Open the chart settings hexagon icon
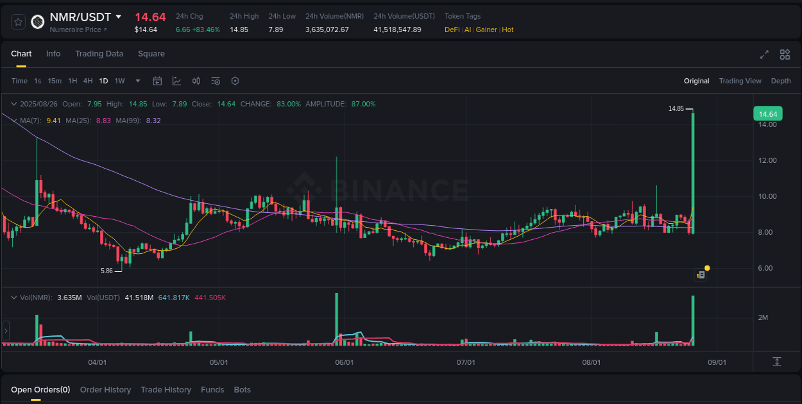The image size is (802, 404). 235,81
